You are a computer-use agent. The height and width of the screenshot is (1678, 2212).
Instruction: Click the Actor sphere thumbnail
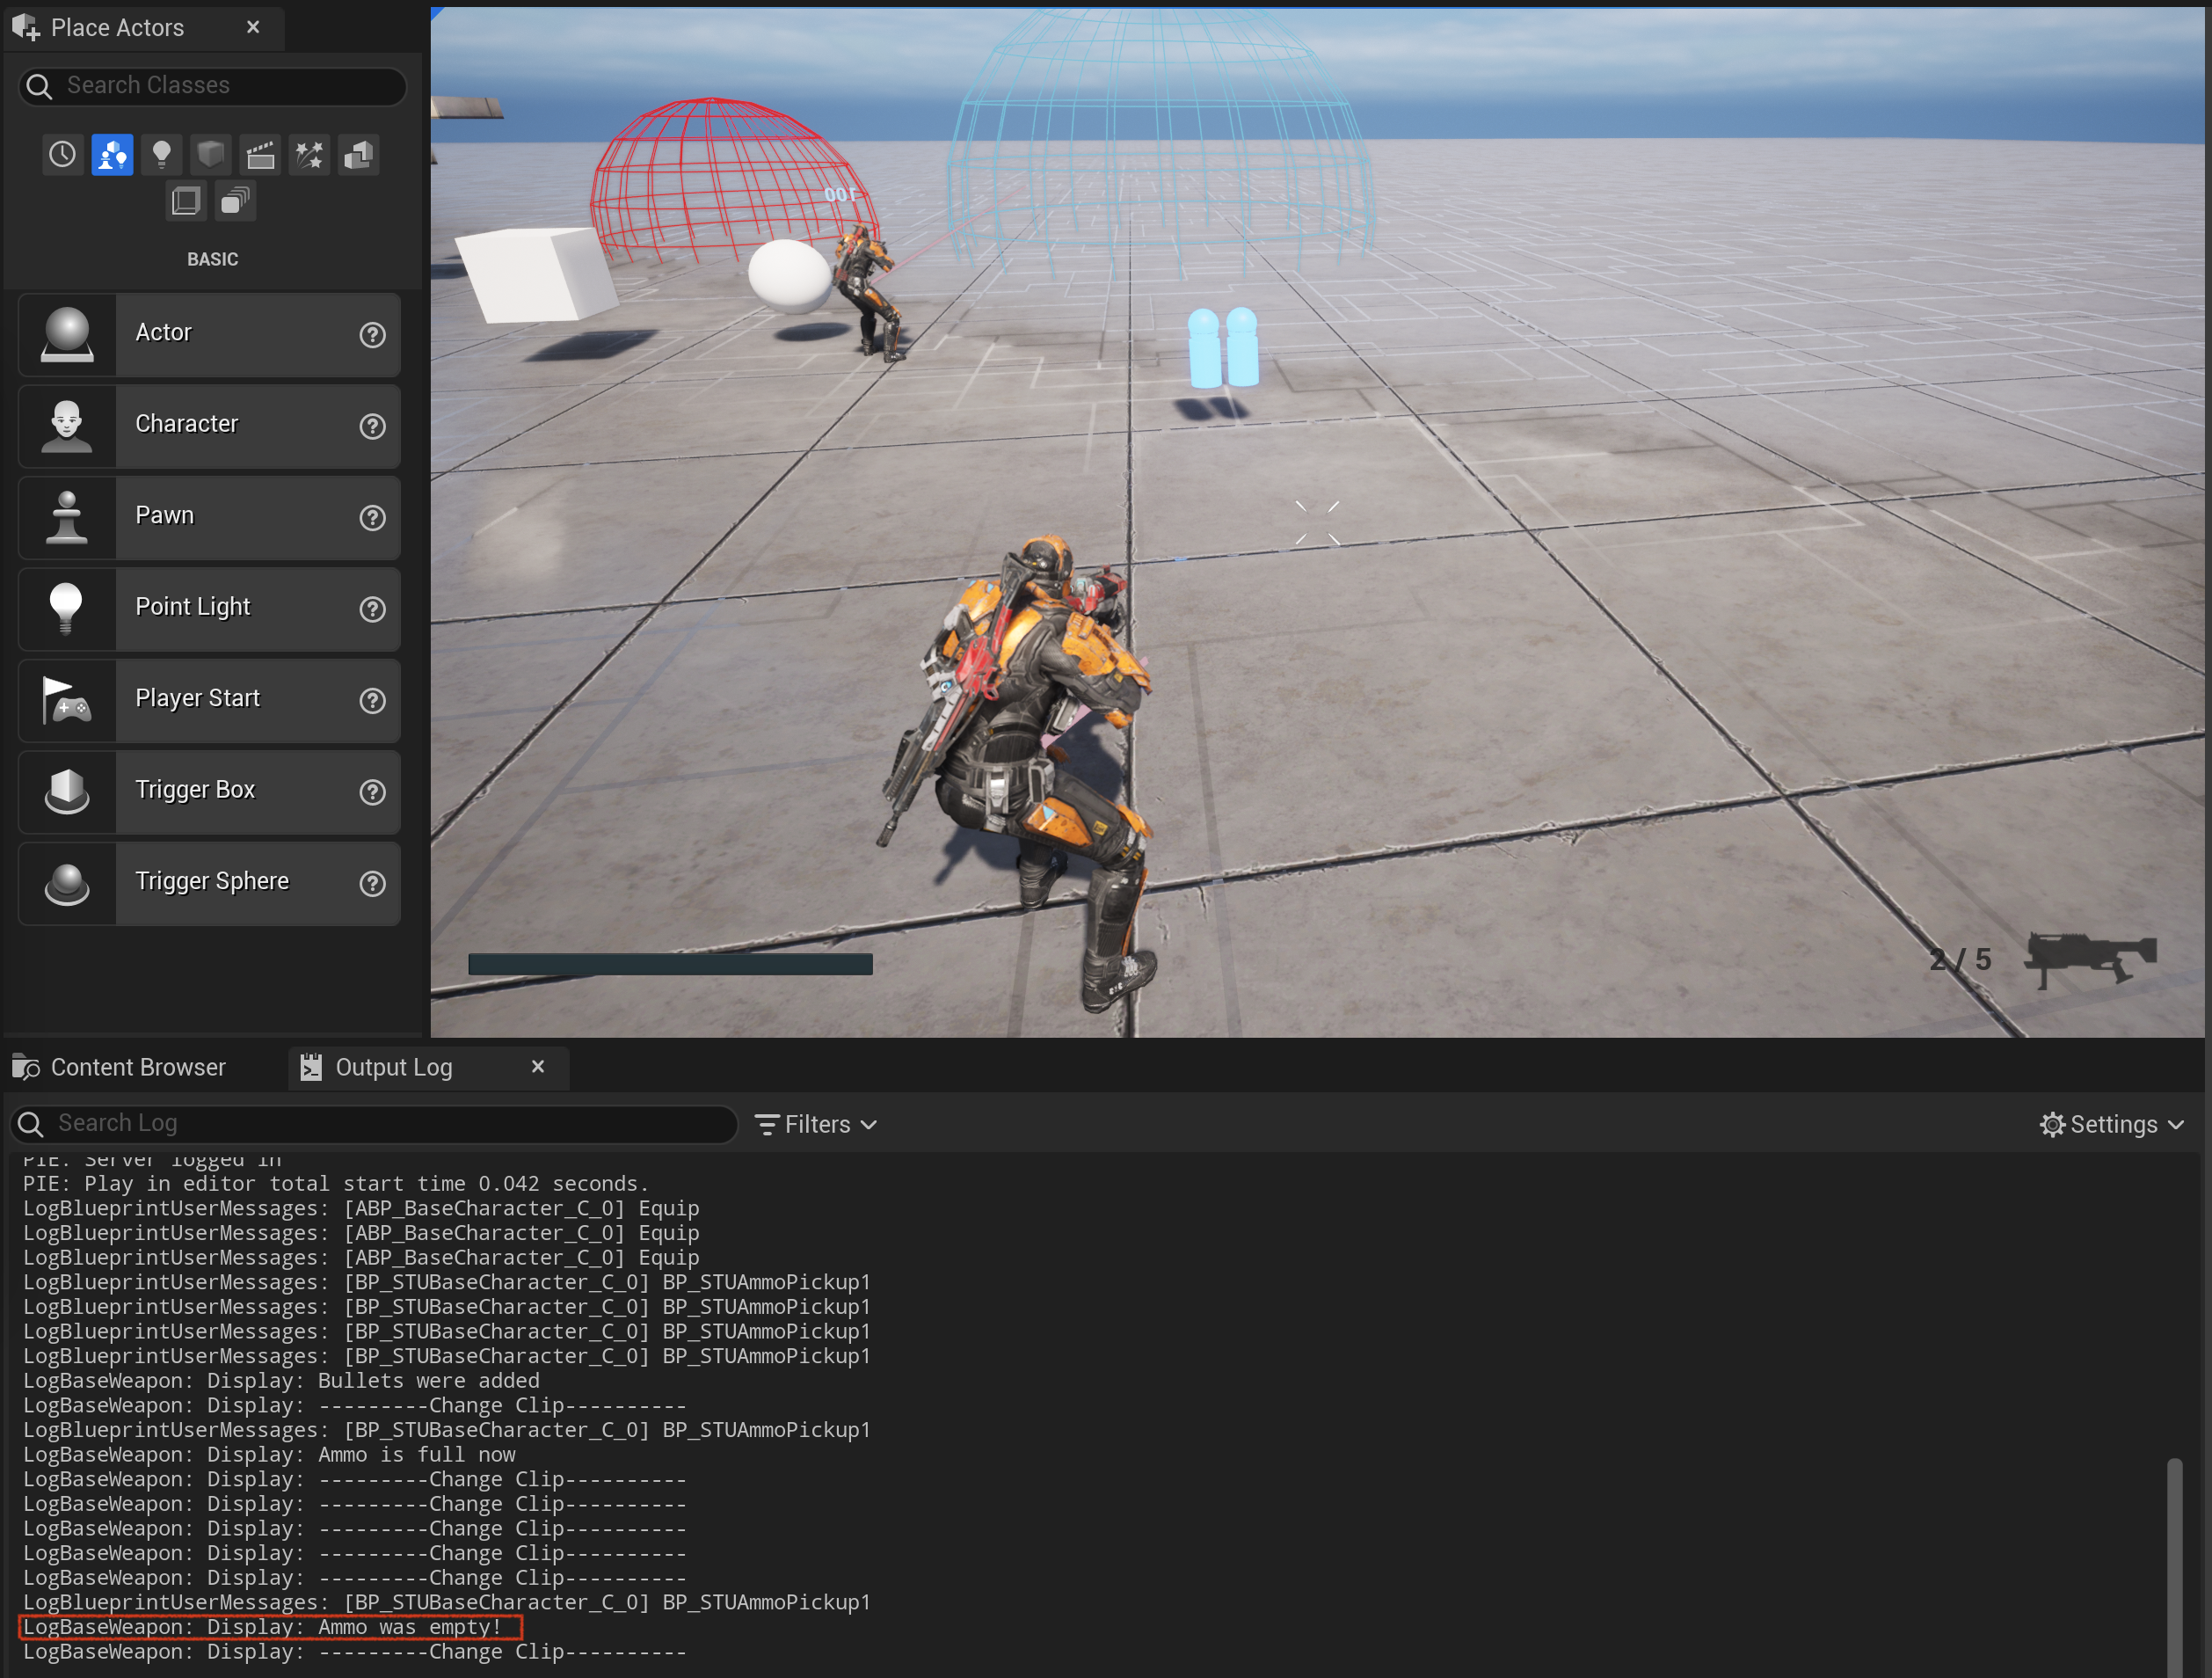point(67,334)
